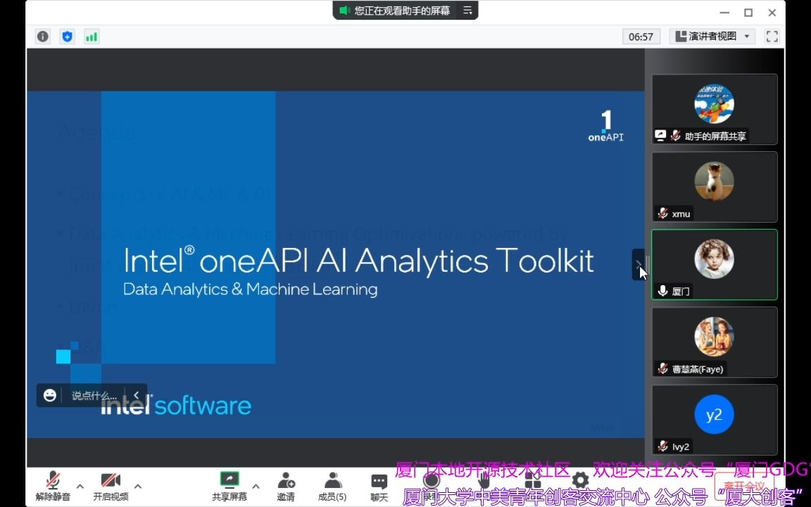Open the meeting info icon
811x507 pixels.
(x=43, y=37)
